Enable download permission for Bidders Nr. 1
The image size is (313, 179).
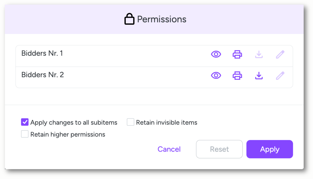click(x=259, y=54)
